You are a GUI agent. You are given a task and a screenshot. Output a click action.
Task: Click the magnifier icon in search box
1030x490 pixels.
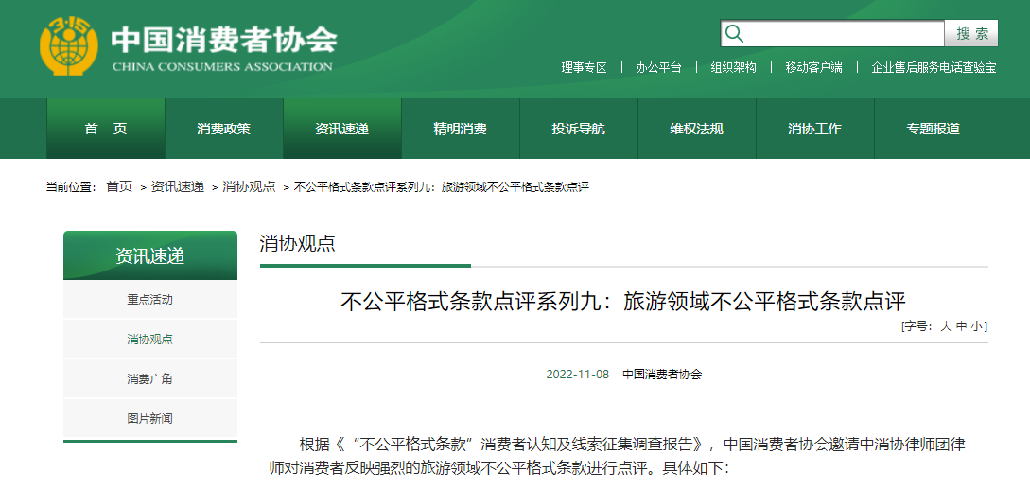[x=734, y=33]
